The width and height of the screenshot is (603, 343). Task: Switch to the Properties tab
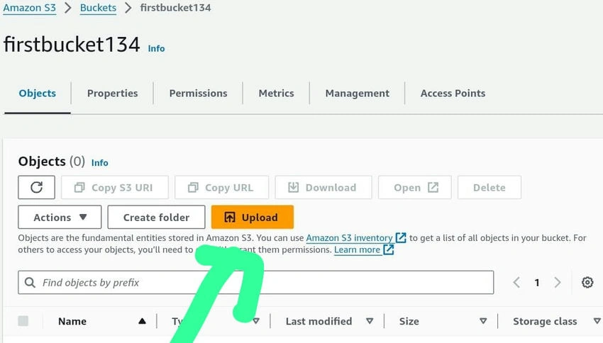(x=112, y=94)
